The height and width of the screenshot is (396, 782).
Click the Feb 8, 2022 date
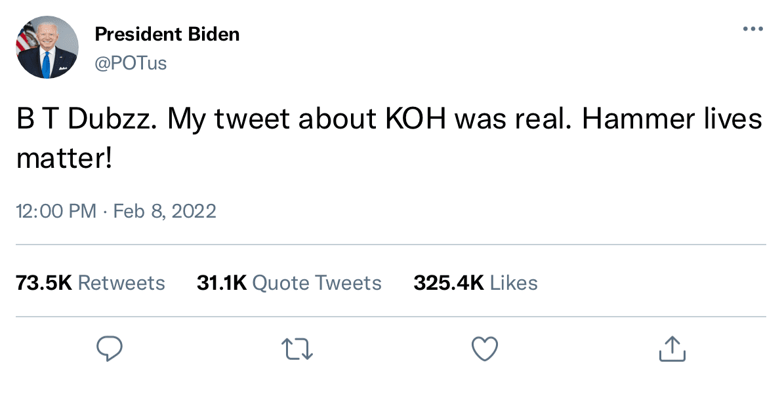coord(165,211)
